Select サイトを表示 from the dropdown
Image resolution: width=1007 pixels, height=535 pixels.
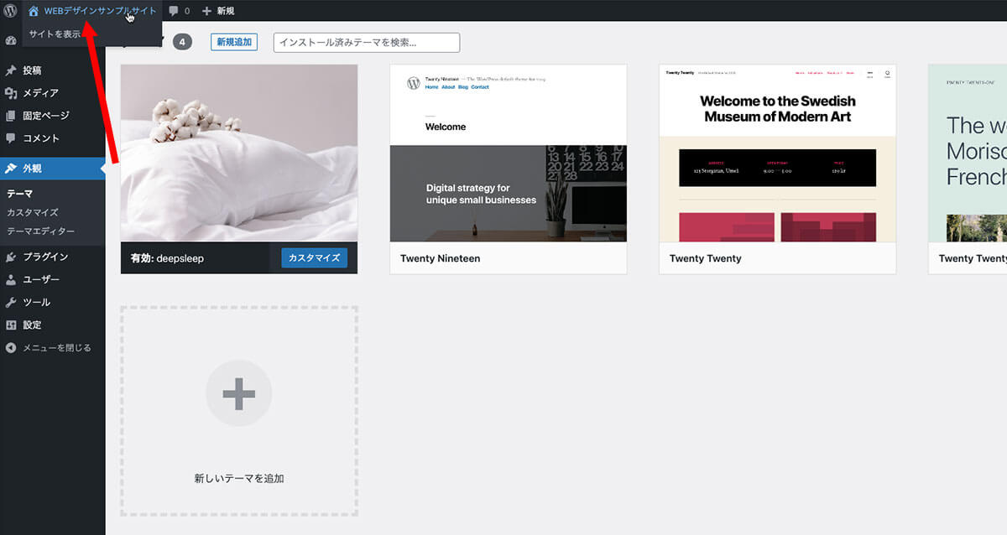(55, 34)
